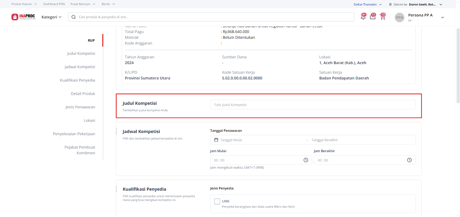Open the Dashboard PDN link
460x217 pixels.
54,4
